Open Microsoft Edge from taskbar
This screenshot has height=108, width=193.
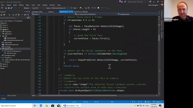tap(41, 106)
